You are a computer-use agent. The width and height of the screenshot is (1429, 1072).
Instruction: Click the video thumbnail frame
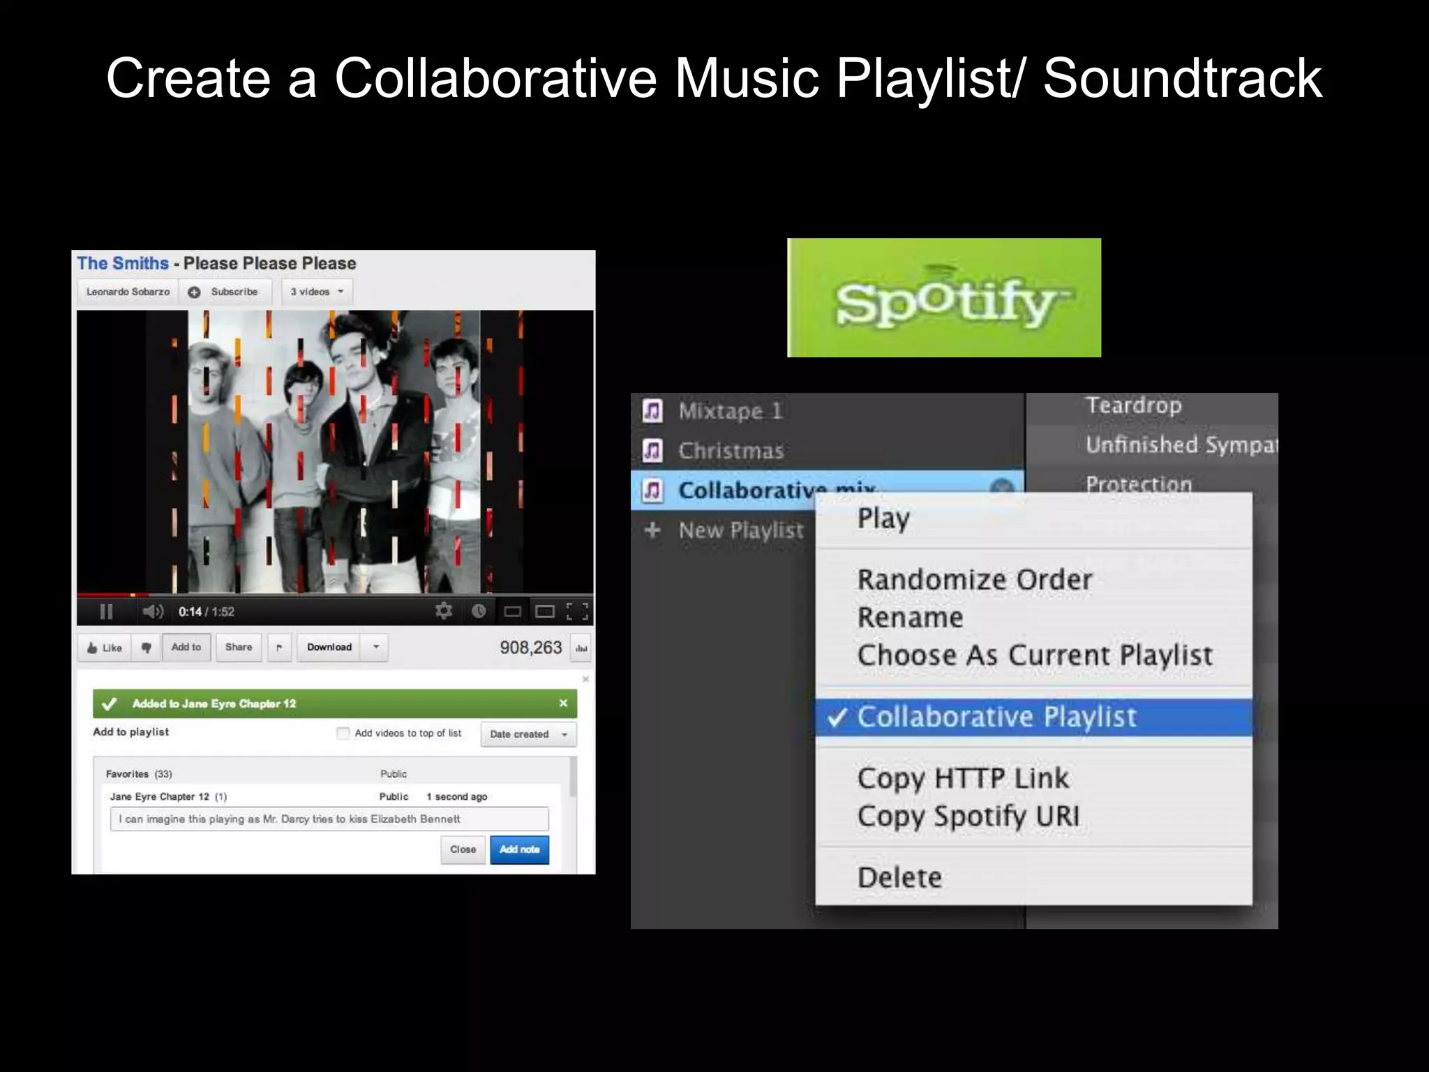coord(335,452)
